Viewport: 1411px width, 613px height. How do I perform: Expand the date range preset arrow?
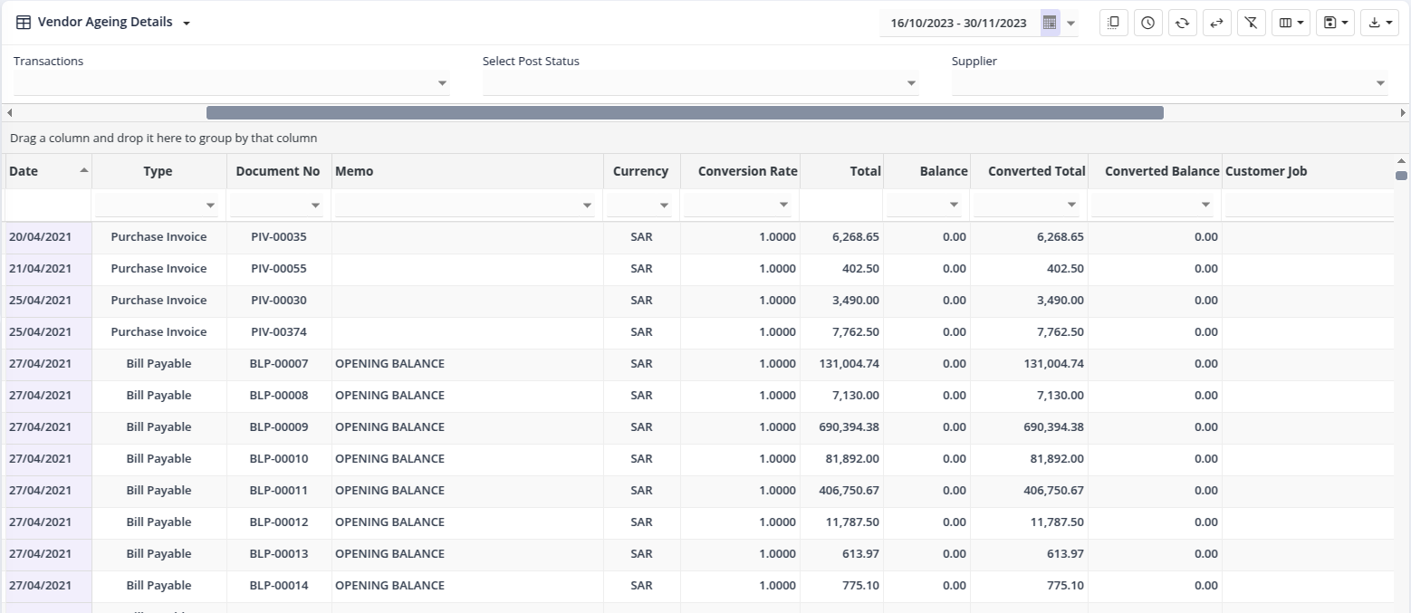[1071, 24]
